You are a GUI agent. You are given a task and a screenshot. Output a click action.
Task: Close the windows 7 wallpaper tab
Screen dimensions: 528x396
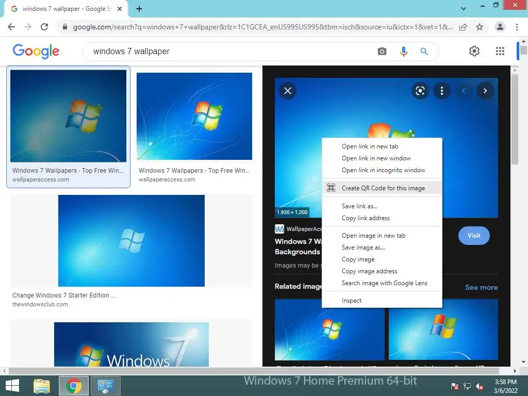tap(120, 9)
